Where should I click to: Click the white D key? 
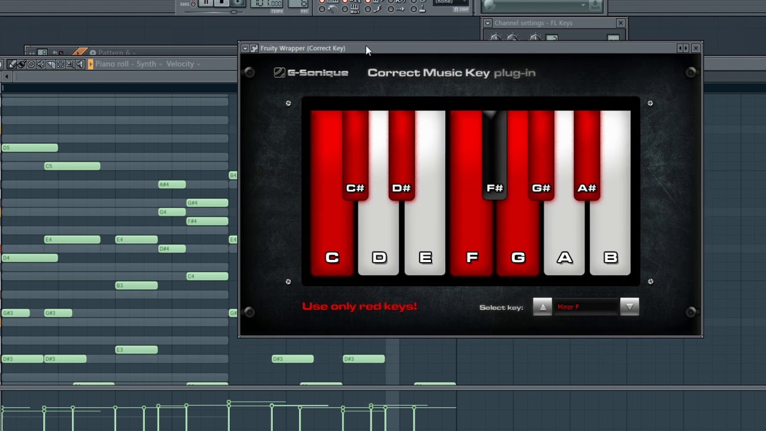coord(378,239)
